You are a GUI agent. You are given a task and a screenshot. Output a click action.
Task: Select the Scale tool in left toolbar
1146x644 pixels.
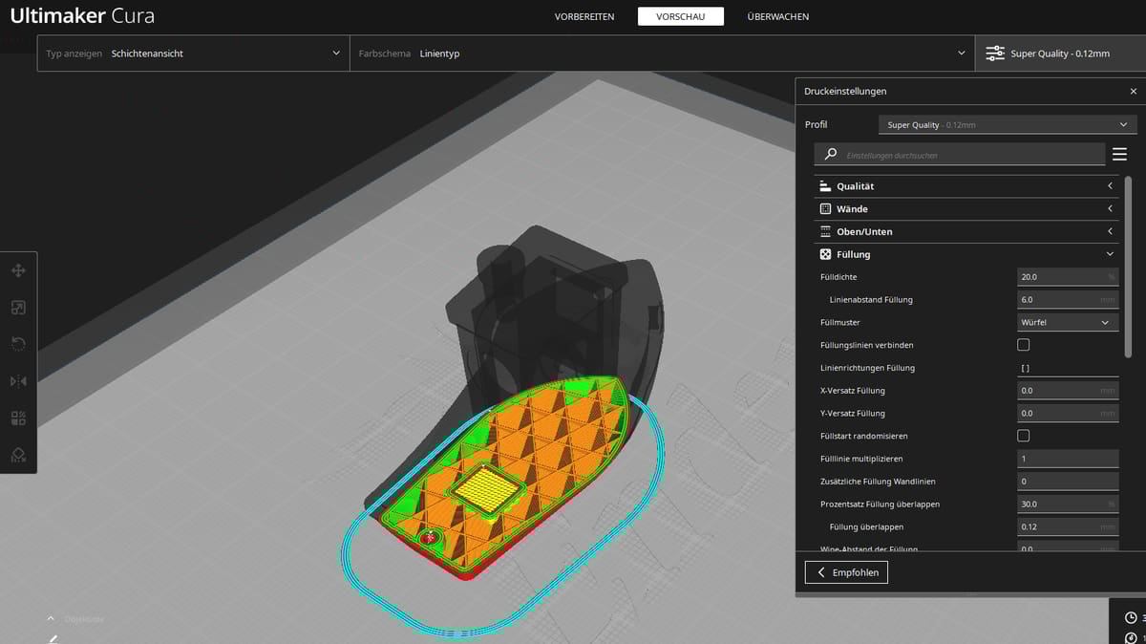tap(18, 308)
